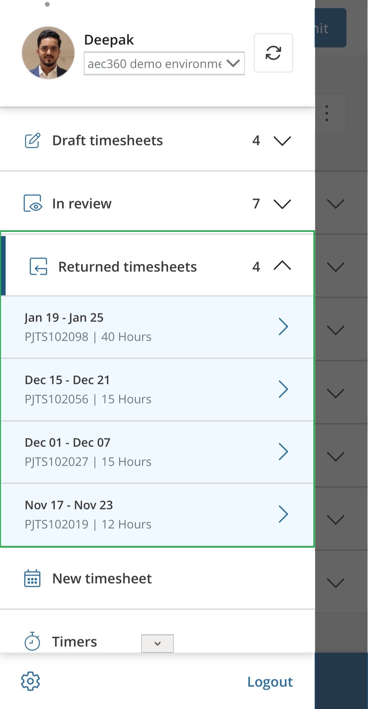
Task: Open the Nov 17 - Nov 23 timesheet chevron
Action: coord(283,514)
